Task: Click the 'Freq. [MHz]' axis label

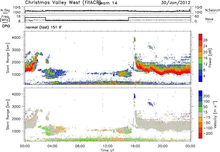Action: click(x=5, y=19)
